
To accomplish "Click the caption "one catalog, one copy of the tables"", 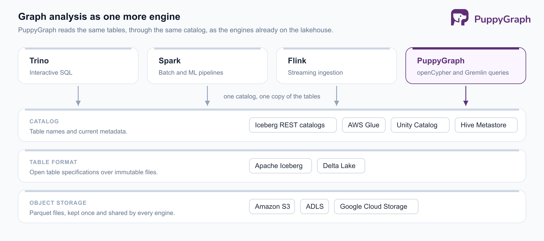I will point(272,96).
